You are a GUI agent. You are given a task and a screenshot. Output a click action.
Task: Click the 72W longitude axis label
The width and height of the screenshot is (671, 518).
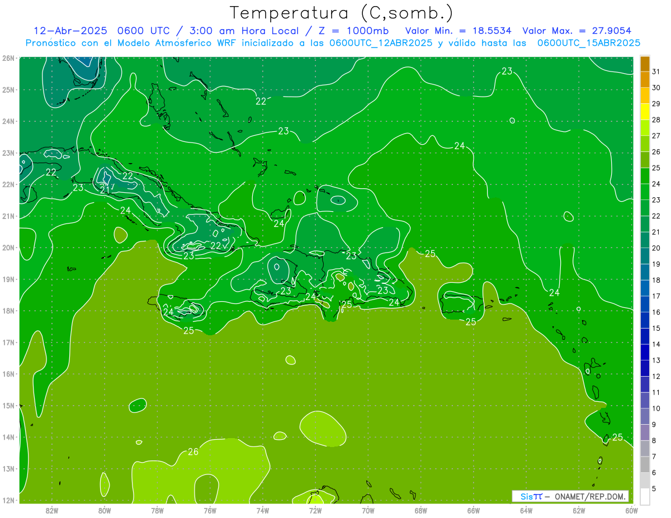tap(315, 510)
